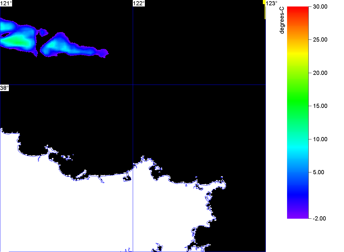The image size is (344, 252).
Task: Click the 5.00 colorbar value
Action: (x=319, y=172)
